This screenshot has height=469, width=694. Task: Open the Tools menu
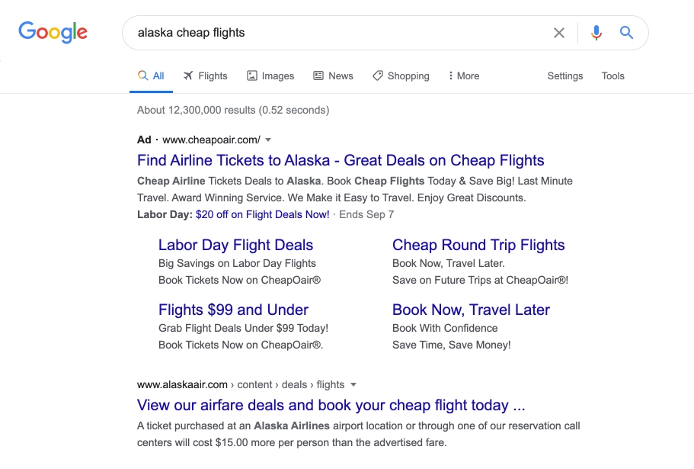(x=612, y=75)
